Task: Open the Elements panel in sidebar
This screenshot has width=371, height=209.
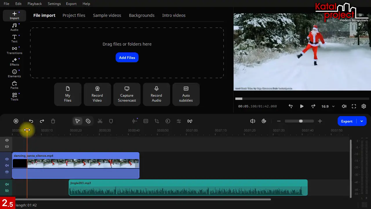Action: (14, 73)
